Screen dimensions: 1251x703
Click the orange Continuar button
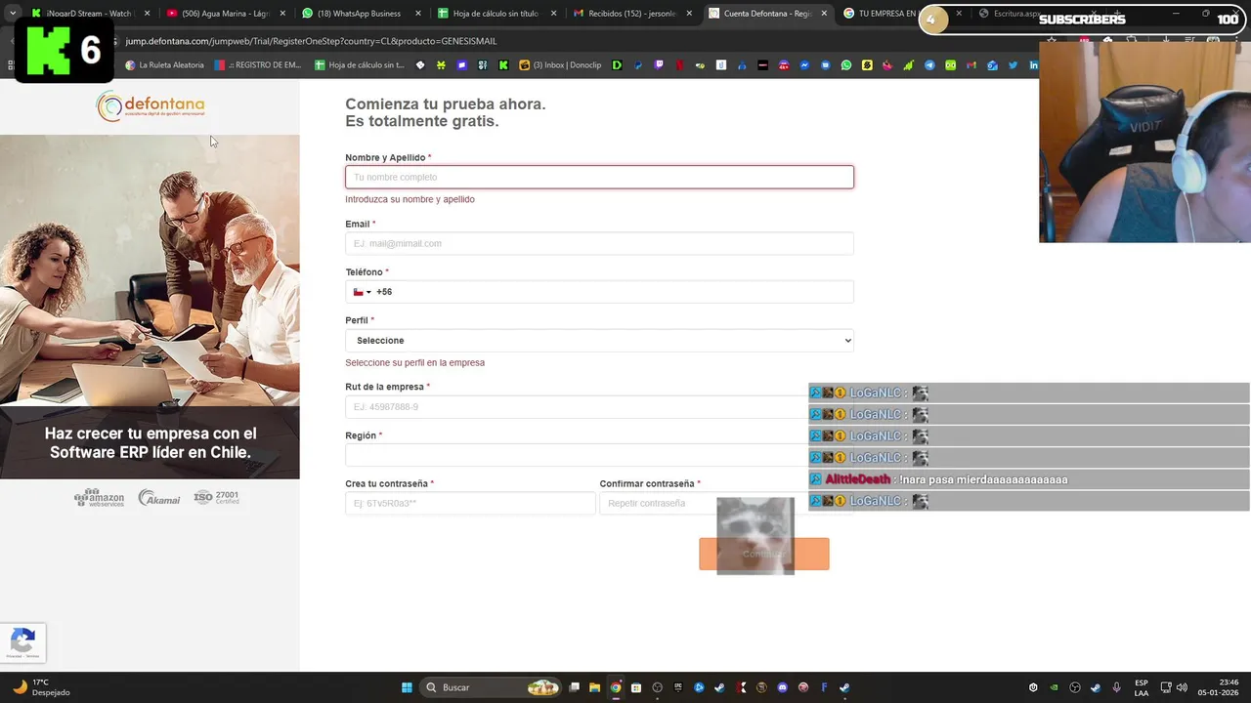click(763, 554)
